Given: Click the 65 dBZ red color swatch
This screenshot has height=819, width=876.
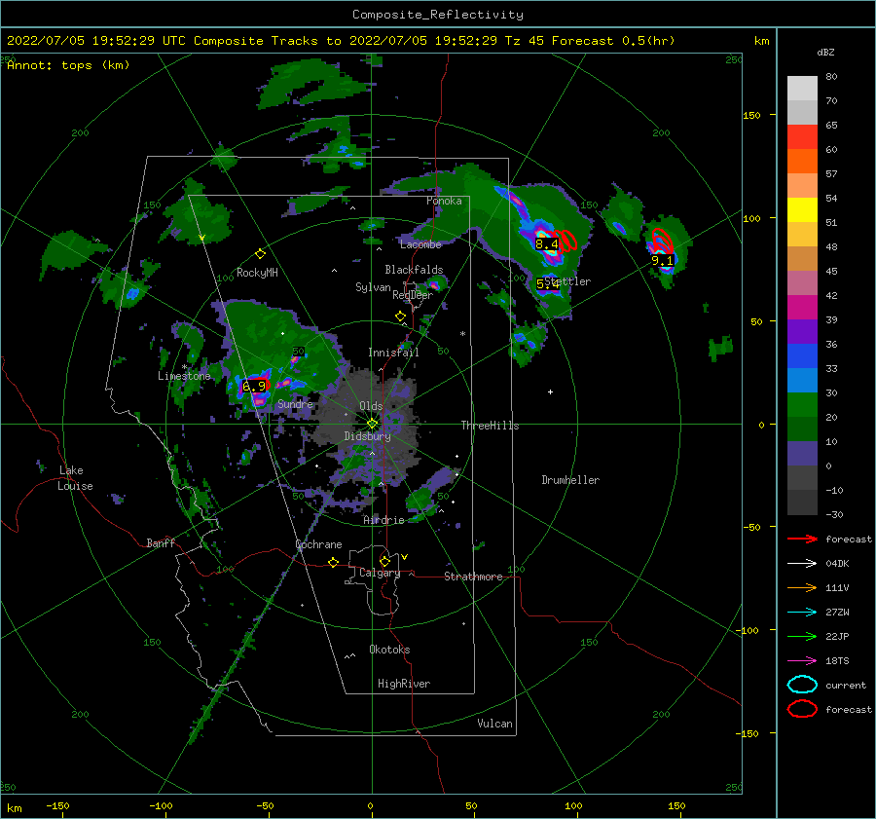Looking at the screenshot, I should pos(802,137).
